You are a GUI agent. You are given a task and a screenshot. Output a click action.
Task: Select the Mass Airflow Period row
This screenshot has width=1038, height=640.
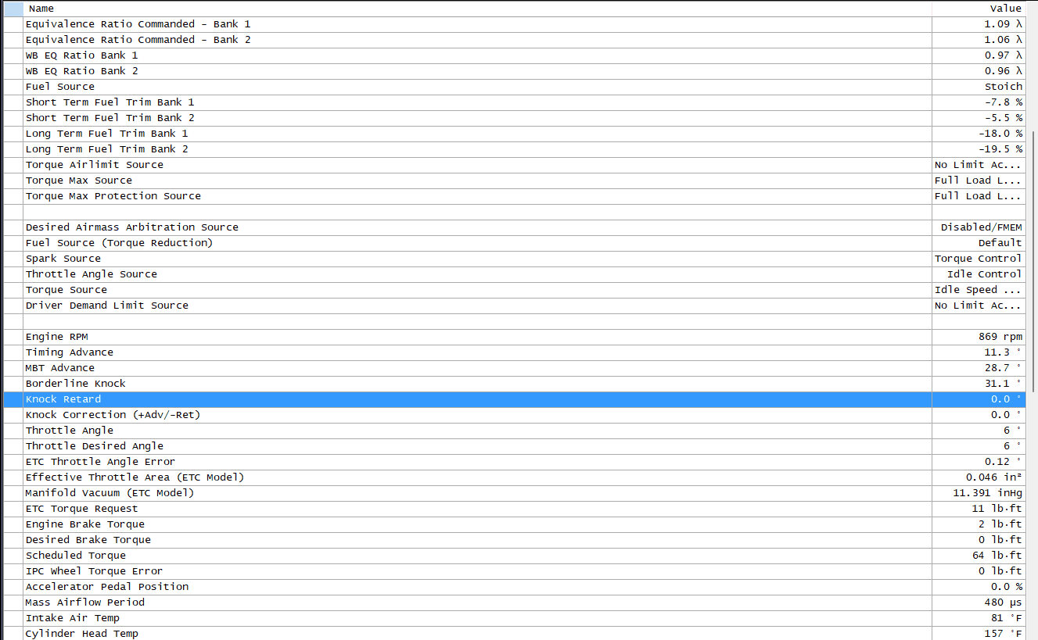coord(515,602)
